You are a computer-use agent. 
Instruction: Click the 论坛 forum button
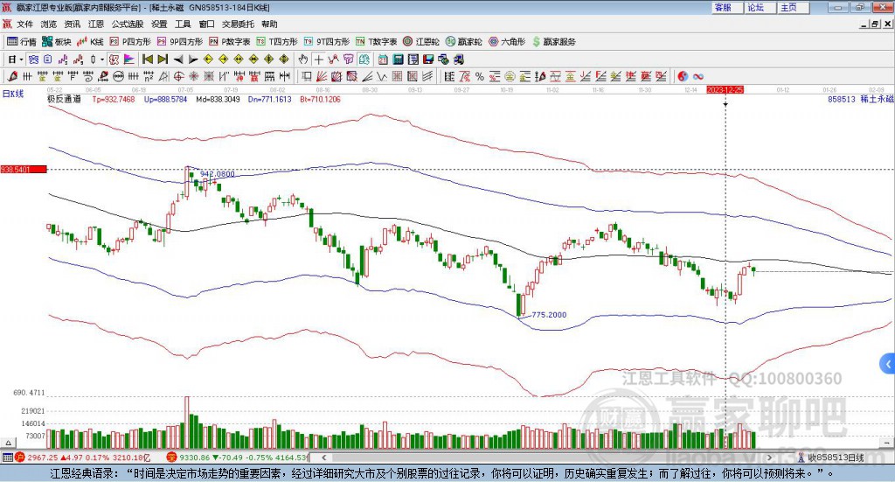(760, 7)
